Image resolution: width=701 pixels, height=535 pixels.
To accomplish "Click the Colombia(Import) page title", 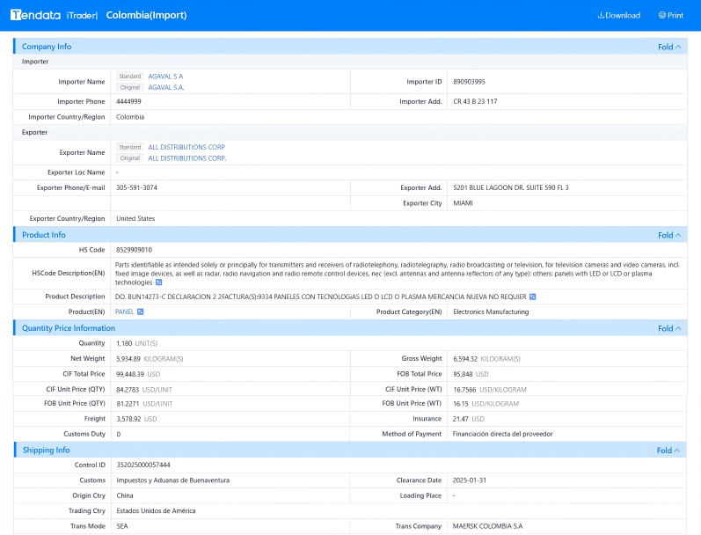I will point(146,15).
